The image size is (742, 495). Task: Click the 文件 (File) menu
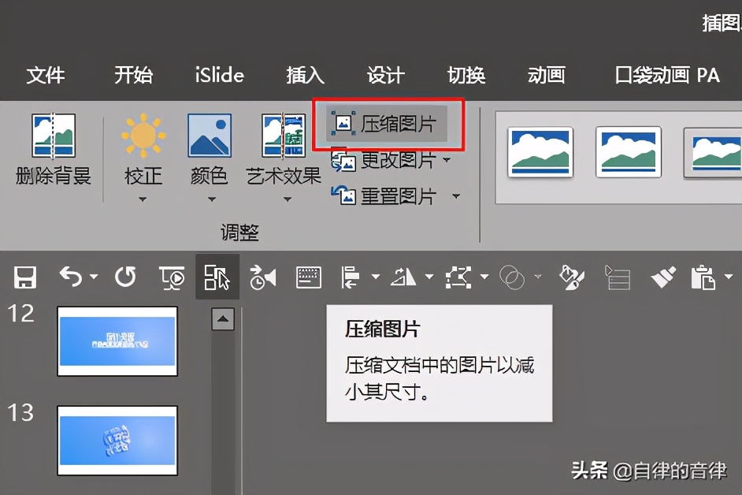[x=46, y=76]
